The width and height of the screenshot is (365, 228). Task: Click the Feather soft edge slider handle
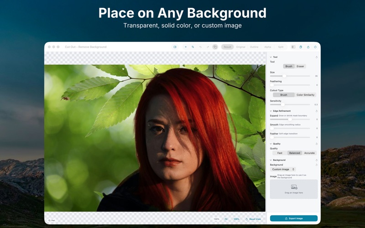(x=271, y=138)
